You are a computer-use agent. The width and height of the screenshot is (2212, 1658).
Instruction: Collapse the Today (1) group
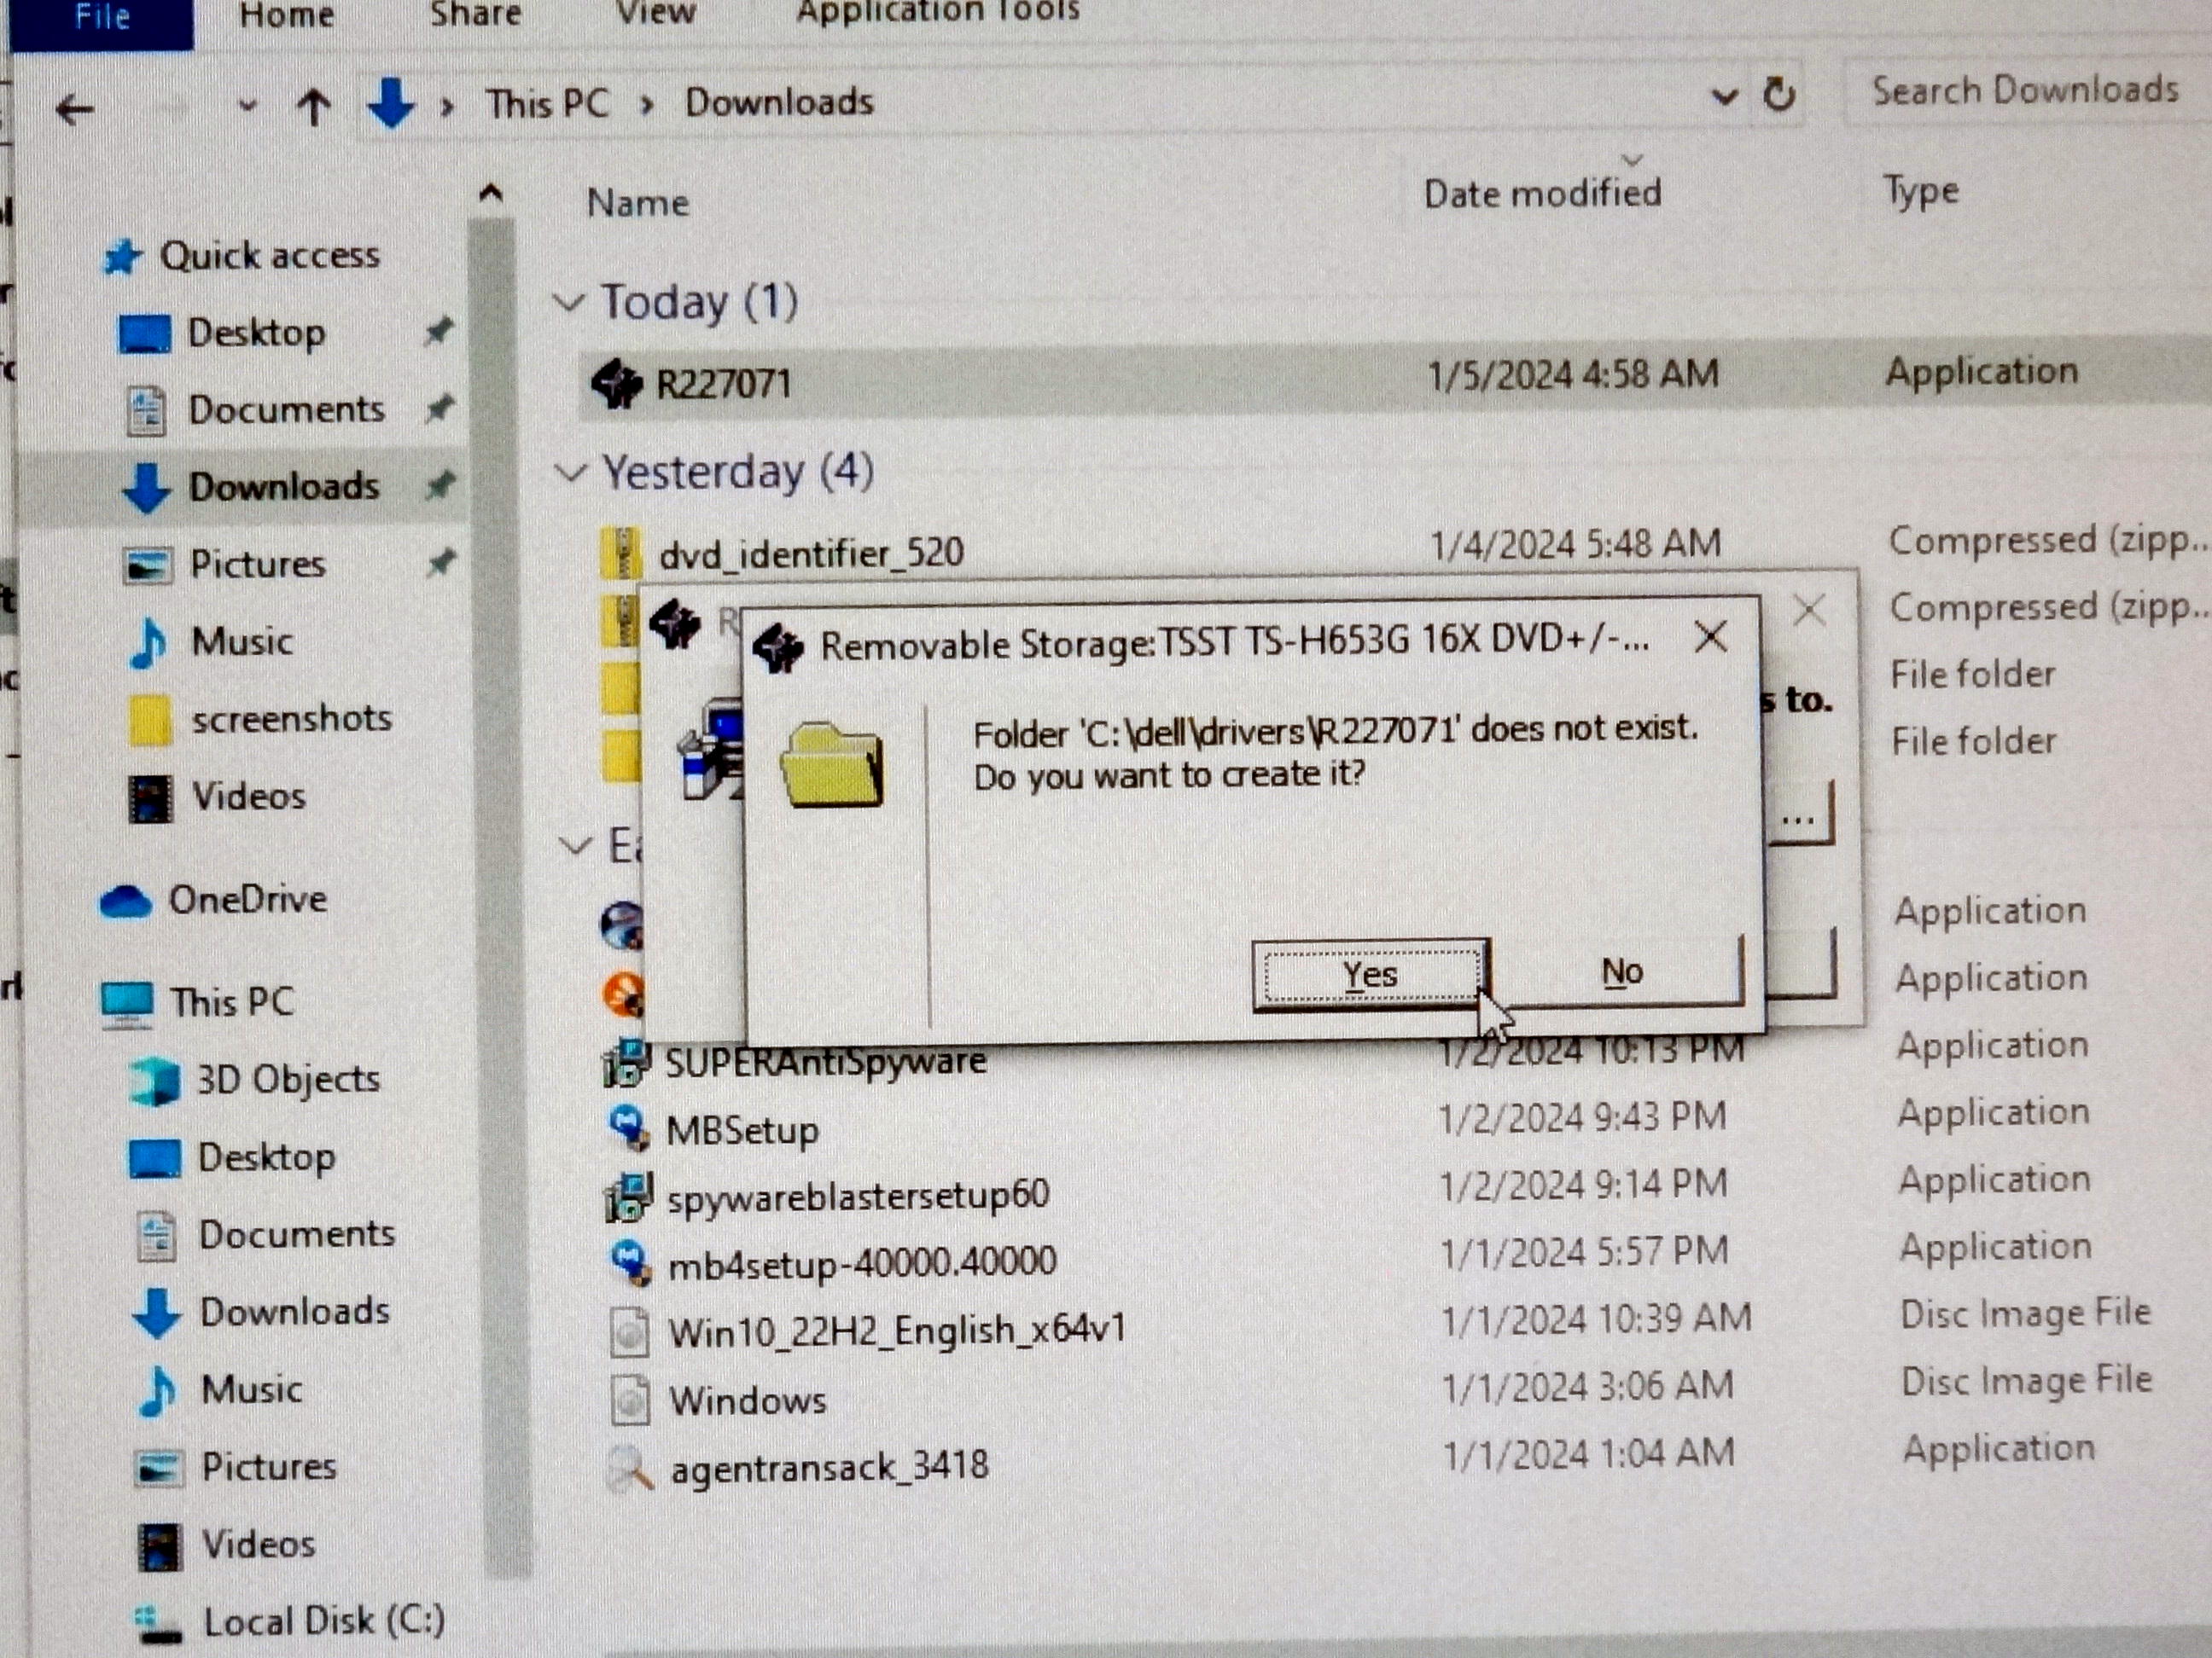[x=569, y=302]
